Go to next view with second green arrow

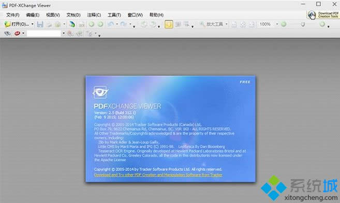(100, 24)
